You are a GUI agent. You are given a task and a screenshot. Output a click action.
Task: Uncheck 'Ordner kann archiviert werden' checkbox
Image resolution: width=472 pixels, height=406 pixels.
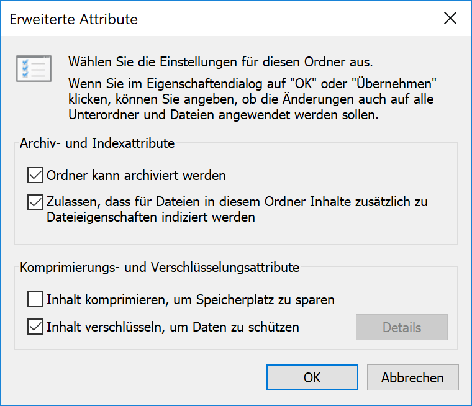35,175
